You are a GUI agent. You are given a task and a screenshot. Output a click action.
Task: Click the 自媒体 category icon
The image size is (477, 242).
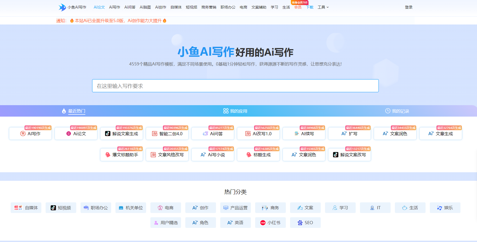tap(18, 208)
